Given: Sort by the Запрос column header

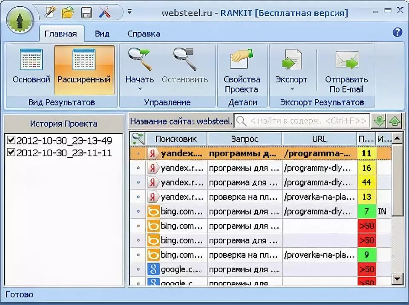Looking at the screenshot, I should (245, 139).
